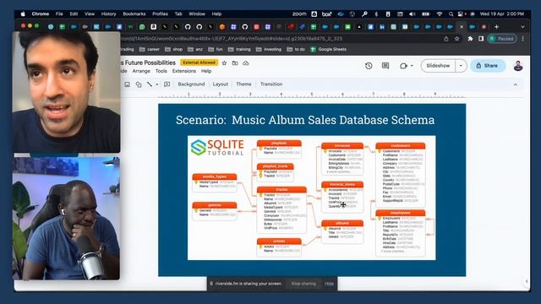The height and width of the screenshot is (304, 541).
Task: Click Bluetooth icon in menu bar
Action: 376,14
